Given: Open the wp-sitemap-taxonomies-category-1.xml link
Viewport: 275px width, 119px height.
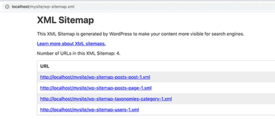Looking at the screenshot, I should (106, 99).
